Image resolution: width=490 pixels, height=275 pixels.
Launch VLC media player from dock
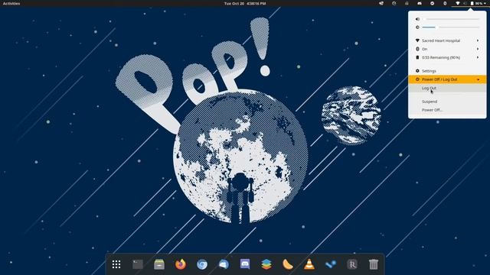[x=309, y=264]
